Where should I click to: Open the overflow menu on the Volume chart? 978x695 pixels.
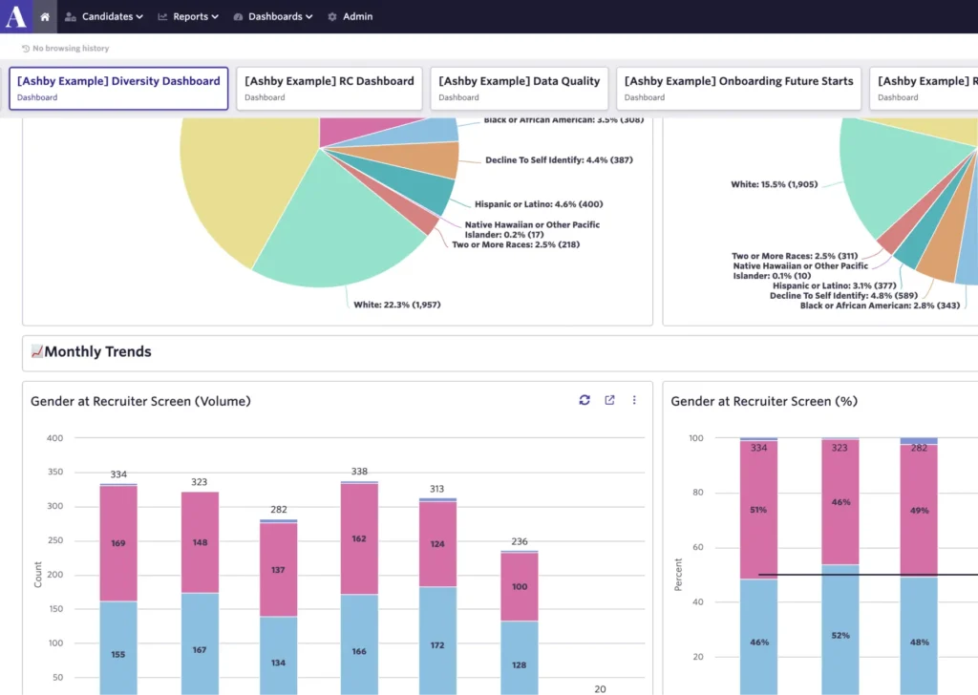pos(634,400)
